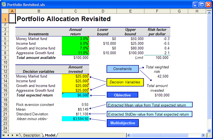Select Growth and Income upper bound $80,000
Viewport: 213px width, 139px height.
tap(130, 48)
